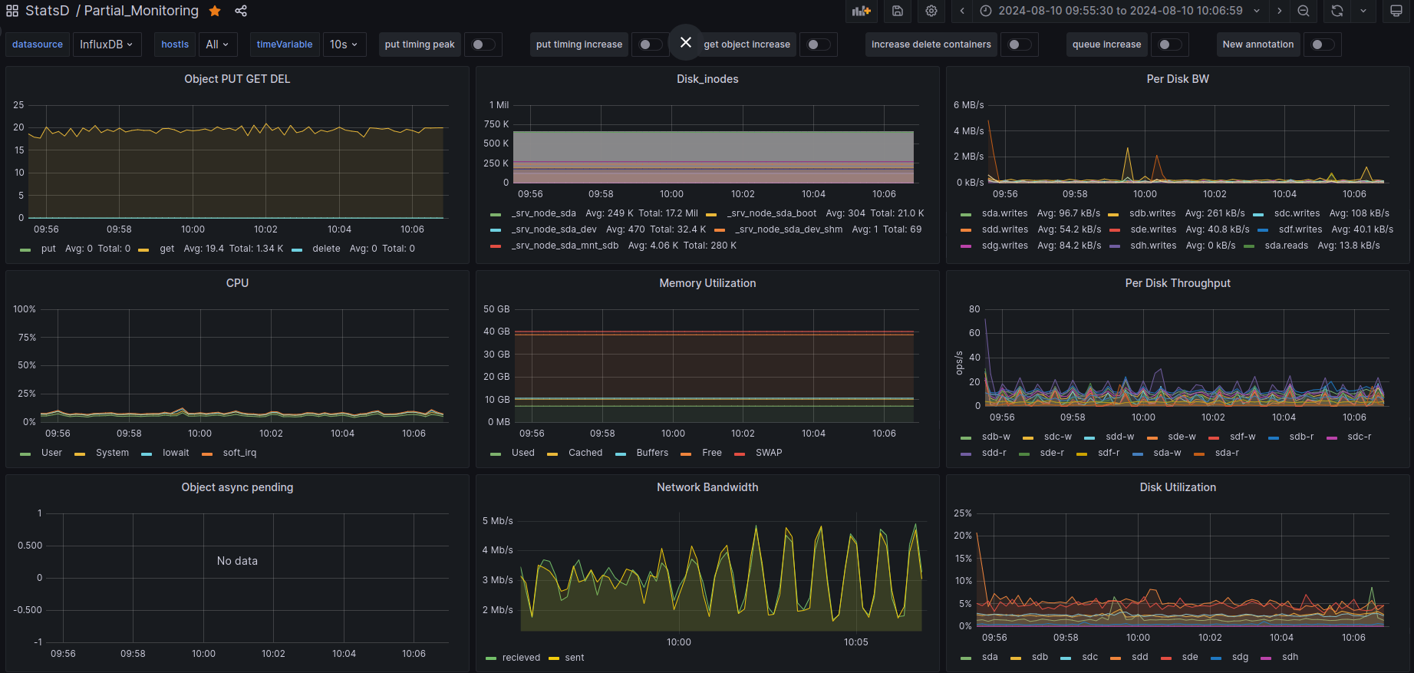Share the dashboard via share icon
Image resolution: width=1414 pixels, height=673 pixels.
click(241, 11)
